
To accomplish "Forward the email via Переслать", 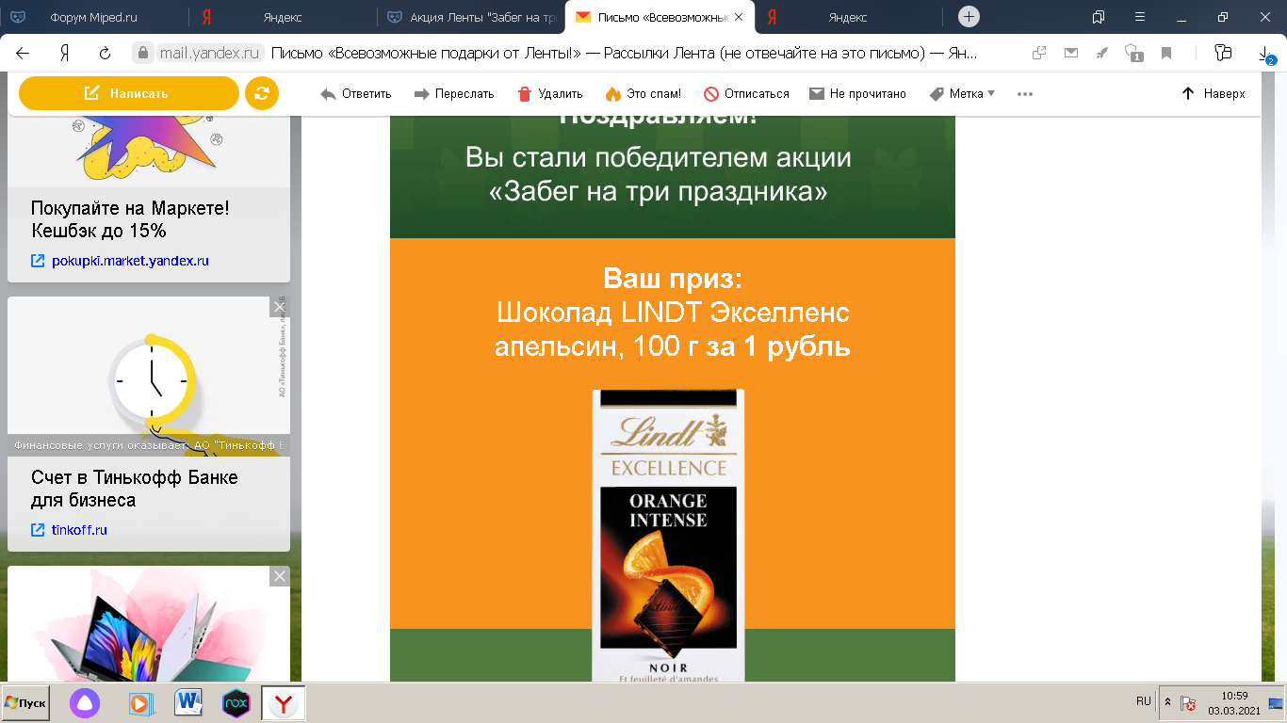I will pyautogui.click(x=453, y=94).
